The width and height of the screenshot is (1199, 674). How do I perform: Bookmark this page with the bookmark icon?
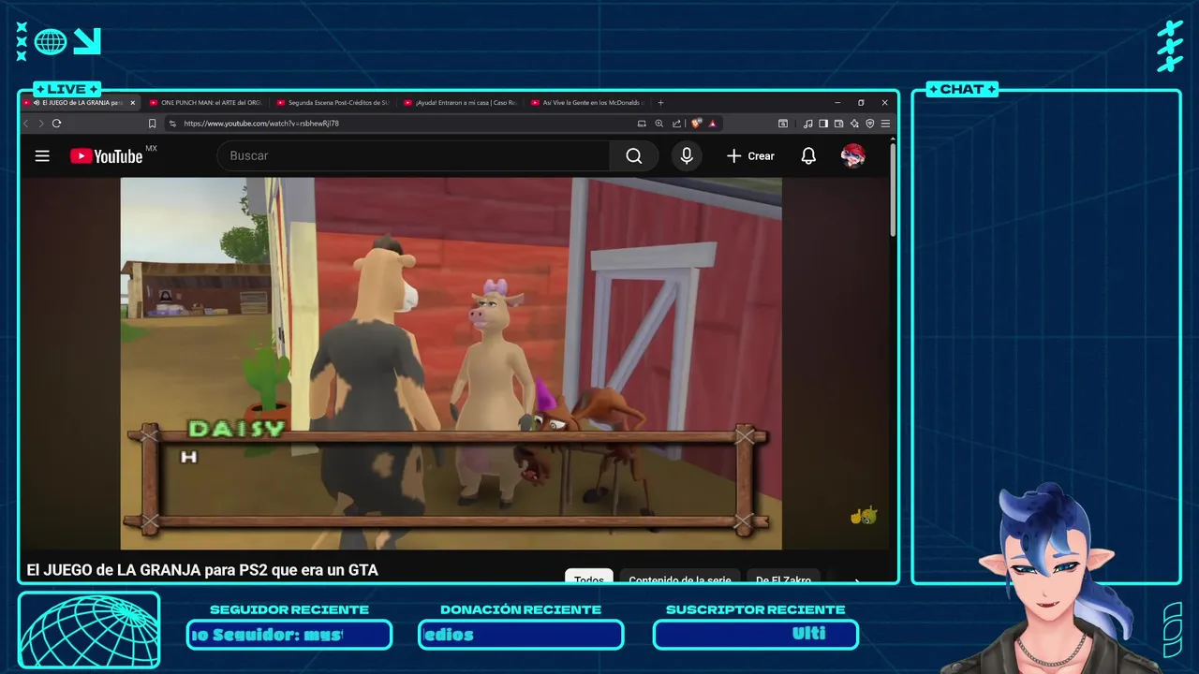[x=152, y=124]
